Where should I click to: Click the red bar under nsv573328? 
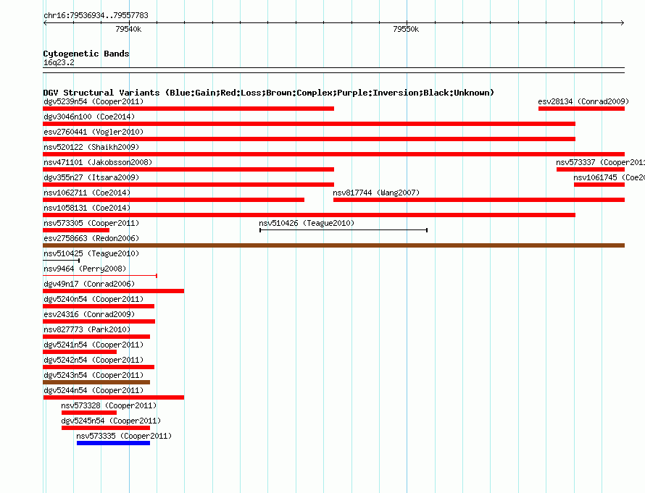(x=89, y=413)
